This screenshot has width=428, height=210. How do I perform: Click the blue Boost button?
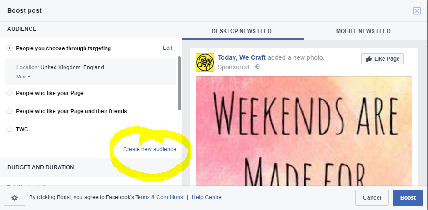point(408,198)
